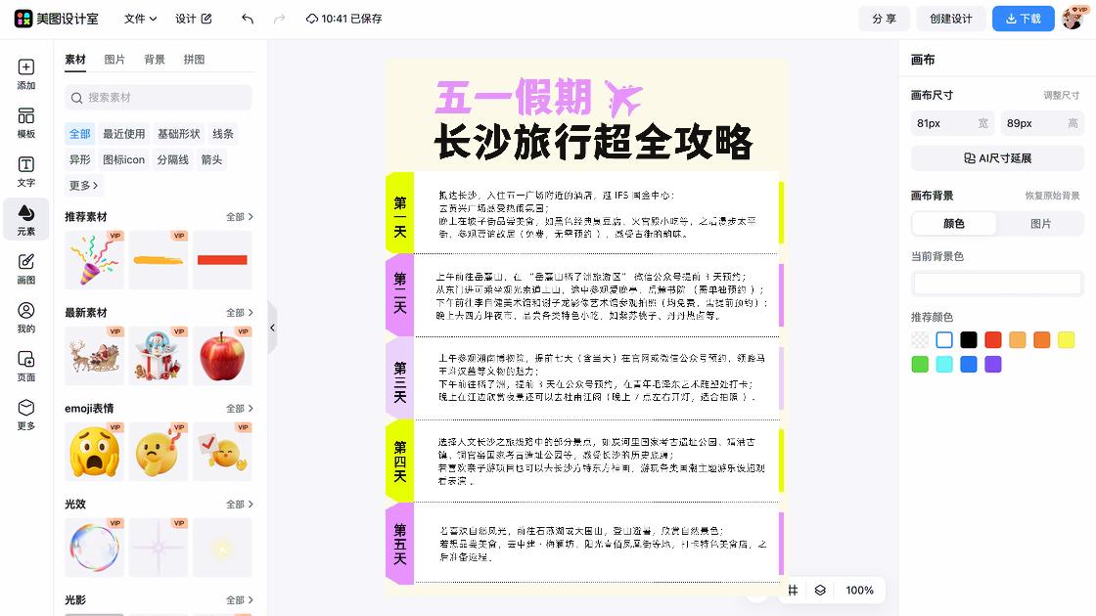Filter materials by 分隔线
This screenshot has width=1096, height=616.
click(172, 159)
